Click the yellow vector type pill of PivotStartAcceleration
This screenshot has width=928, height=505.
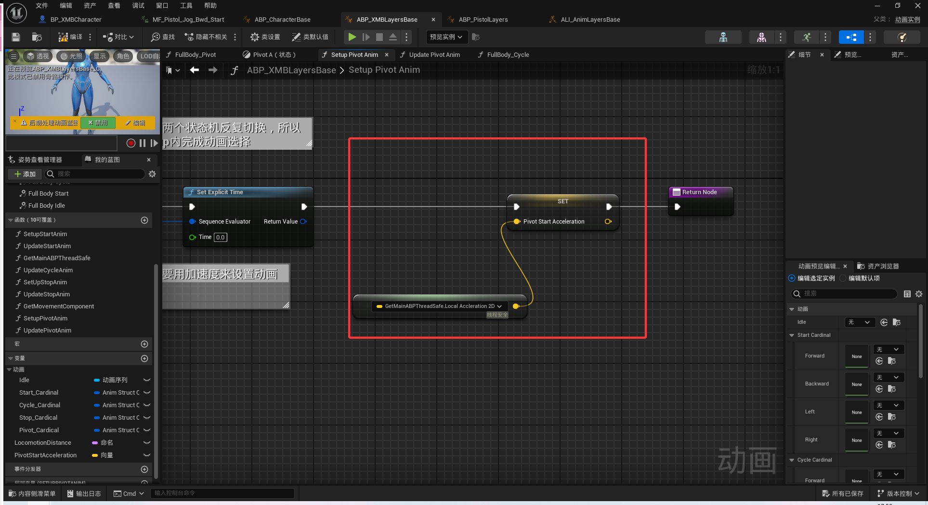click(x=95, y=455)
